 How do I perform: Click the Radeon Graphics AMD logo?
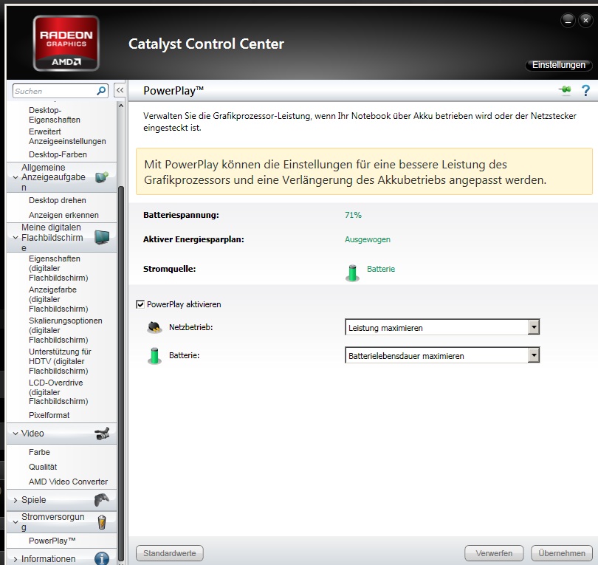point(66,43)
